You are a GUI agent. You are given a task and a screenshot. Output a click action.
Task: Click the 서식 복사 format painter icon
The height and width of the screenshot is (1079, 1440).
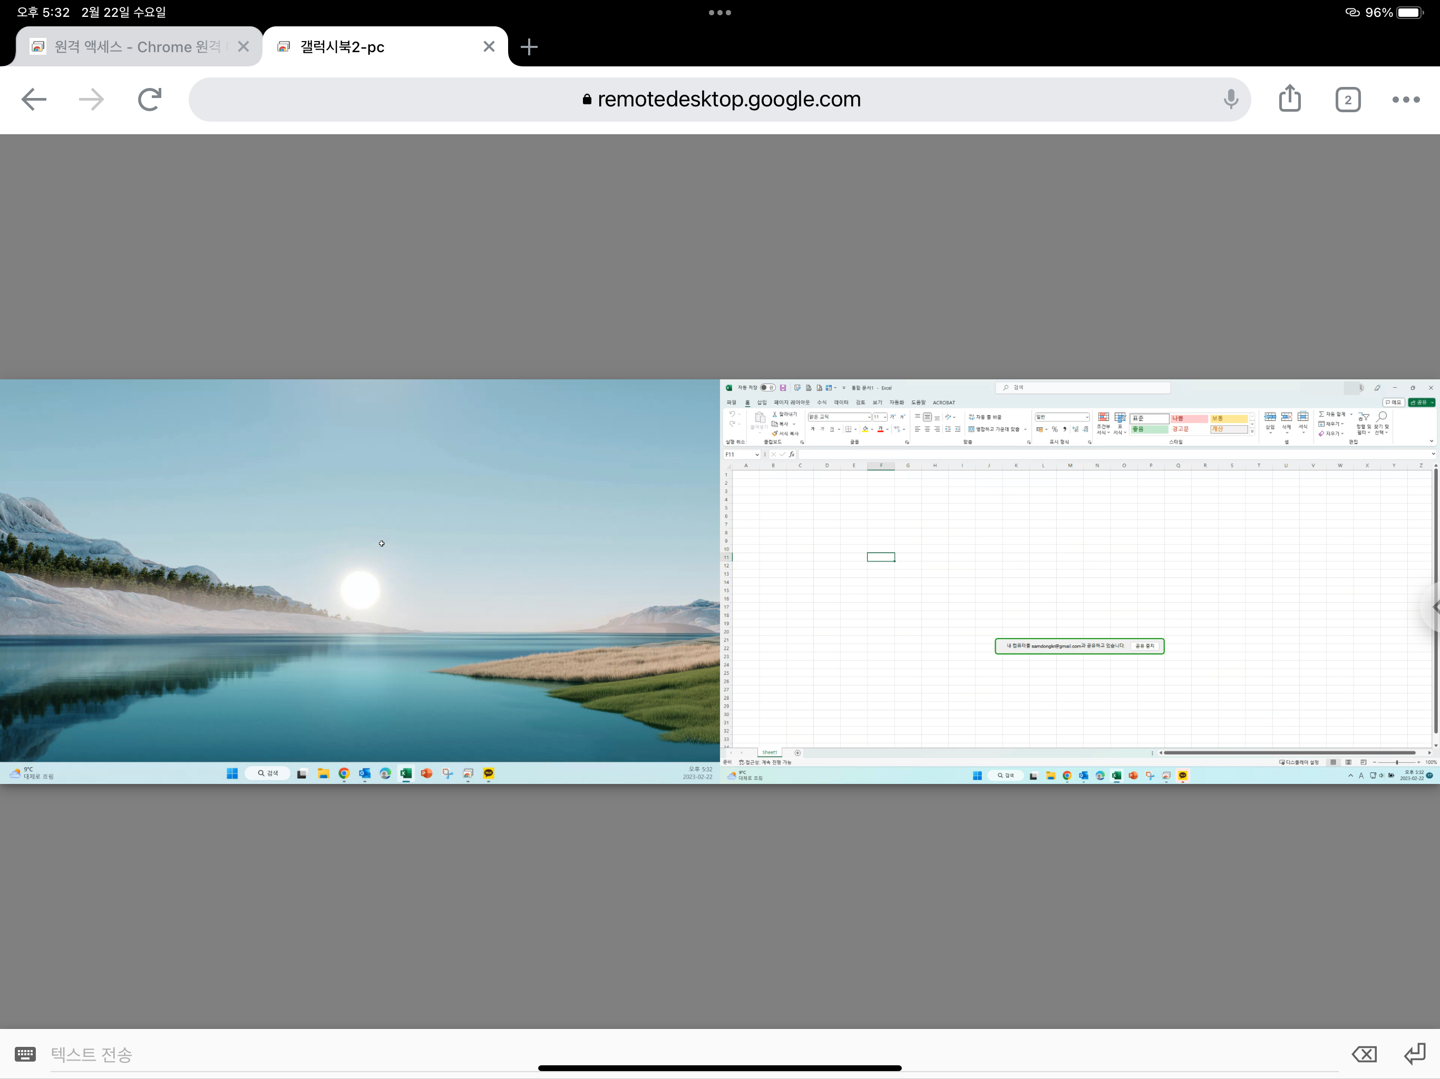pos(775,434)
